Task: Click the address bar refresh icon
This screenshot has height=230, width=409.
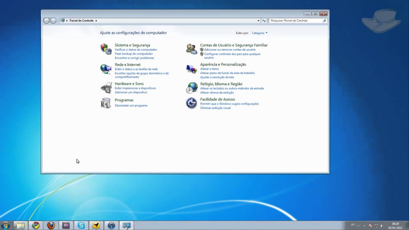Action: click(x=264, y=20)
